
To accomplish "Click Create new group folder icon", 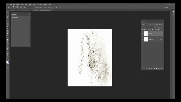I will [156, 69].
